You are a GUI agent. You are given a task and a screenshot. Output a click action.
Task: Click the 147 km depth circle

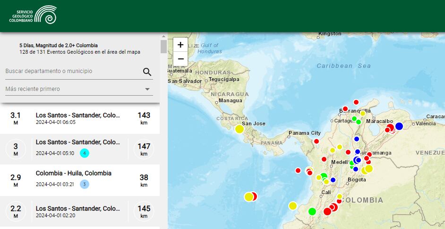click(144, 149)
